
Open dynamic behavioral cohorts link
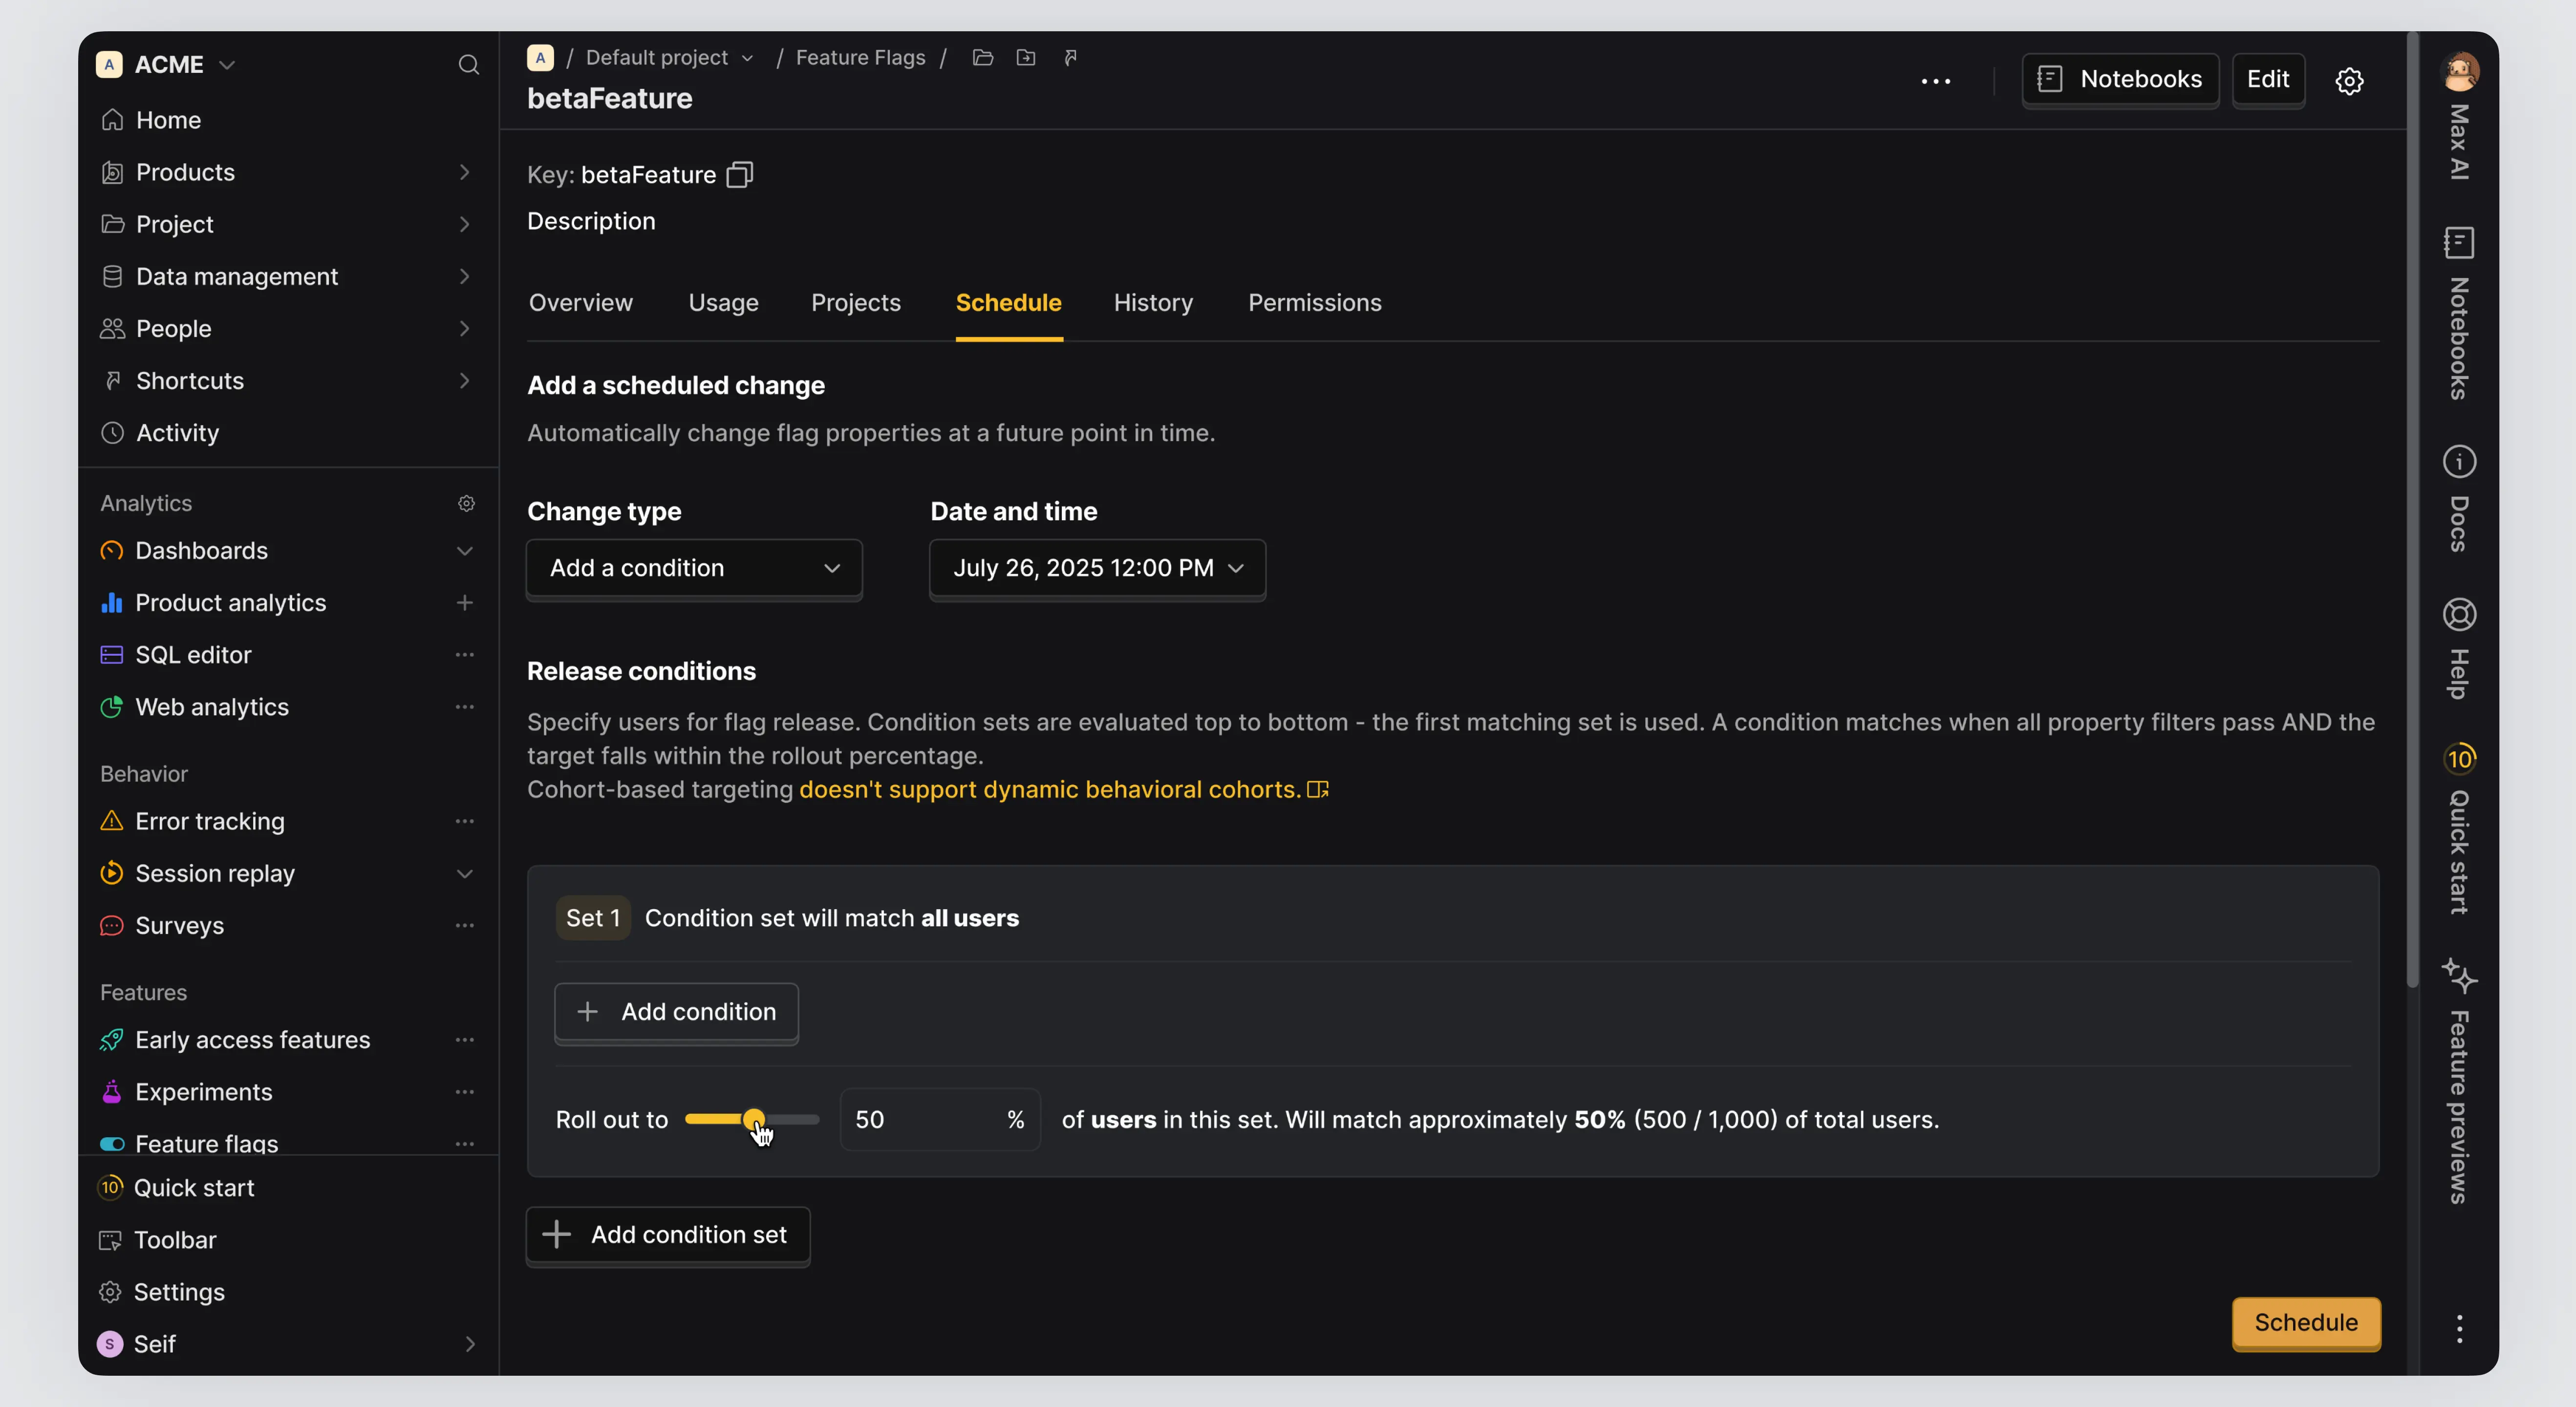(x=1050, y=789)
